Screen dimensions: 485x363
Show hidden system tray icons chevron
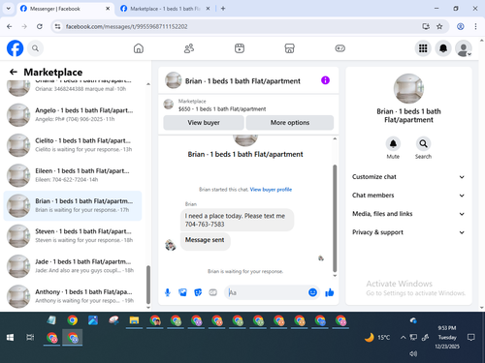[x=403, y=338]
